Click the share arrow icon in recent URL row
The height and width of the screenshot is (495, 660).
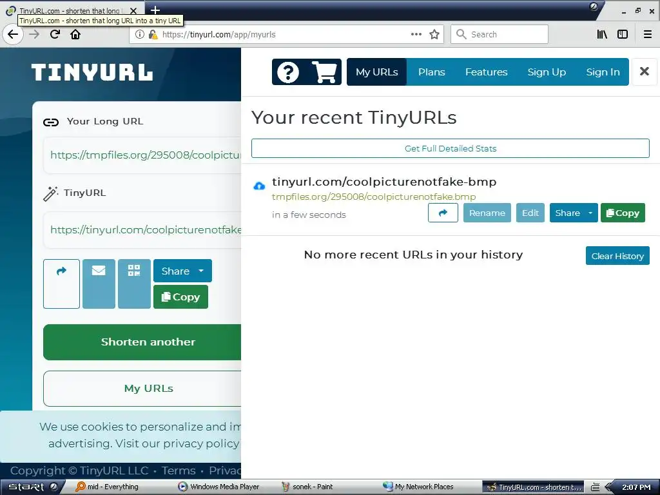click(443, 213)
